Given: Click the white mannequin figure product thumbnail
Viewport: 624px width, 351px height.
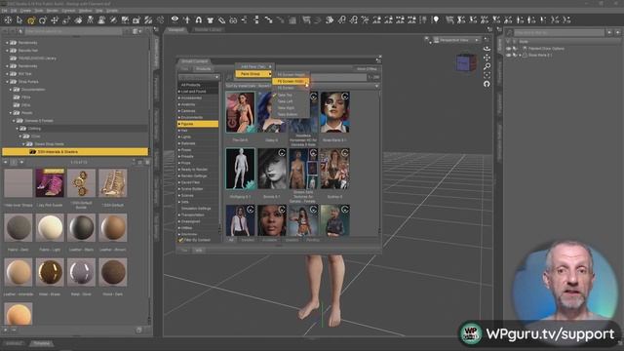Looking at the screenshot, I should point(241,169).
